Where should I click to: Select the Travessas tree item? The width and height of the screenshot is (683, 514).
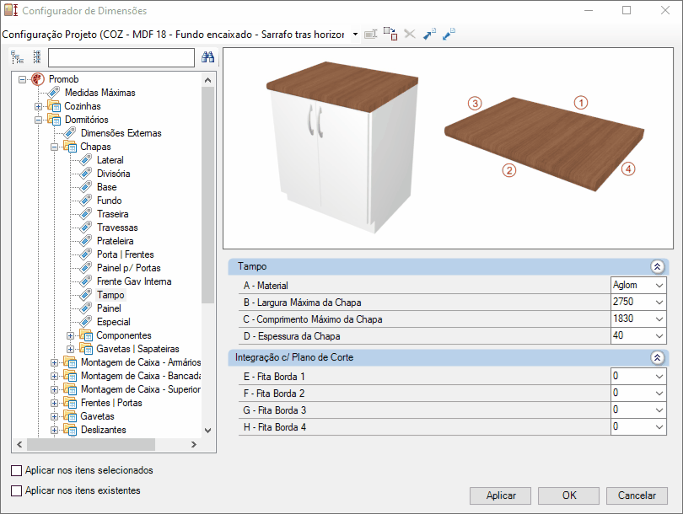(x=117, y=228)
